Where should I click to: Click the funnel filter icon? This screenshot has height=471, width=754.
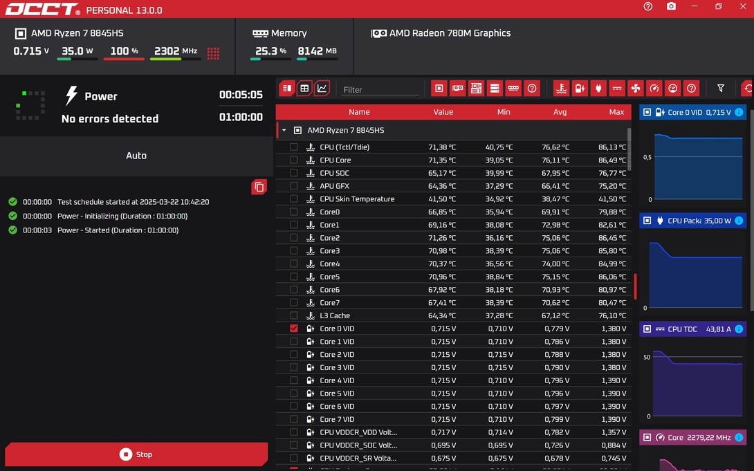(720, 89)
